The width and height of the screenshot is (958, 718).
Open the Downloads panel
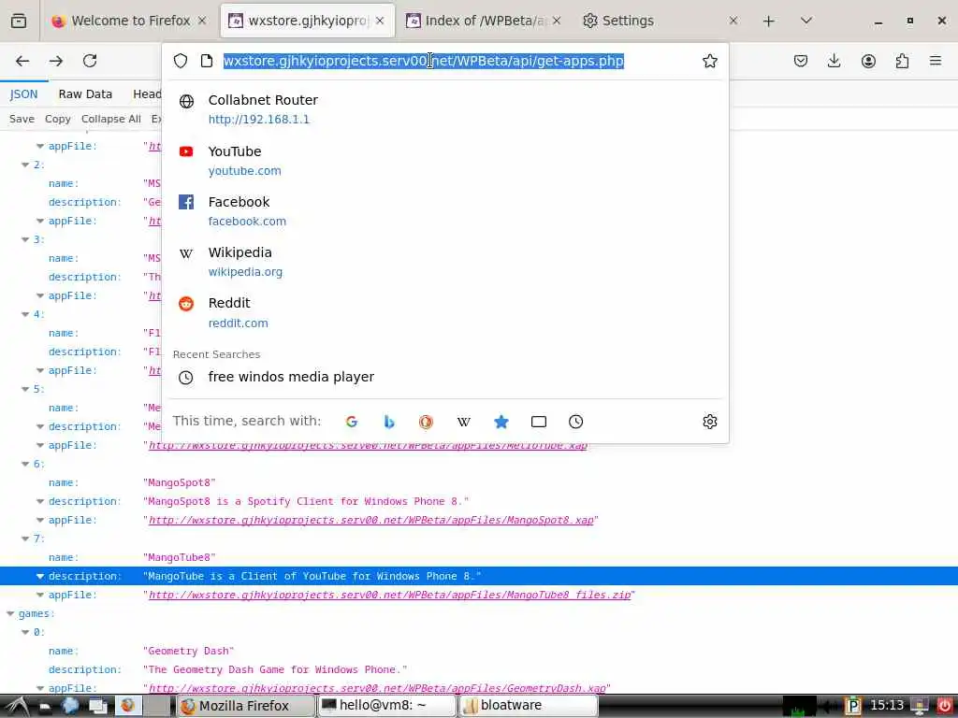click(834, 61)
